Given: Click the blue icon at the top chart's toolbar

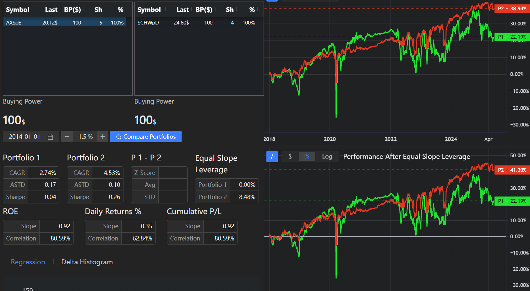Looking at the screenshot, I should click(271, 1).
